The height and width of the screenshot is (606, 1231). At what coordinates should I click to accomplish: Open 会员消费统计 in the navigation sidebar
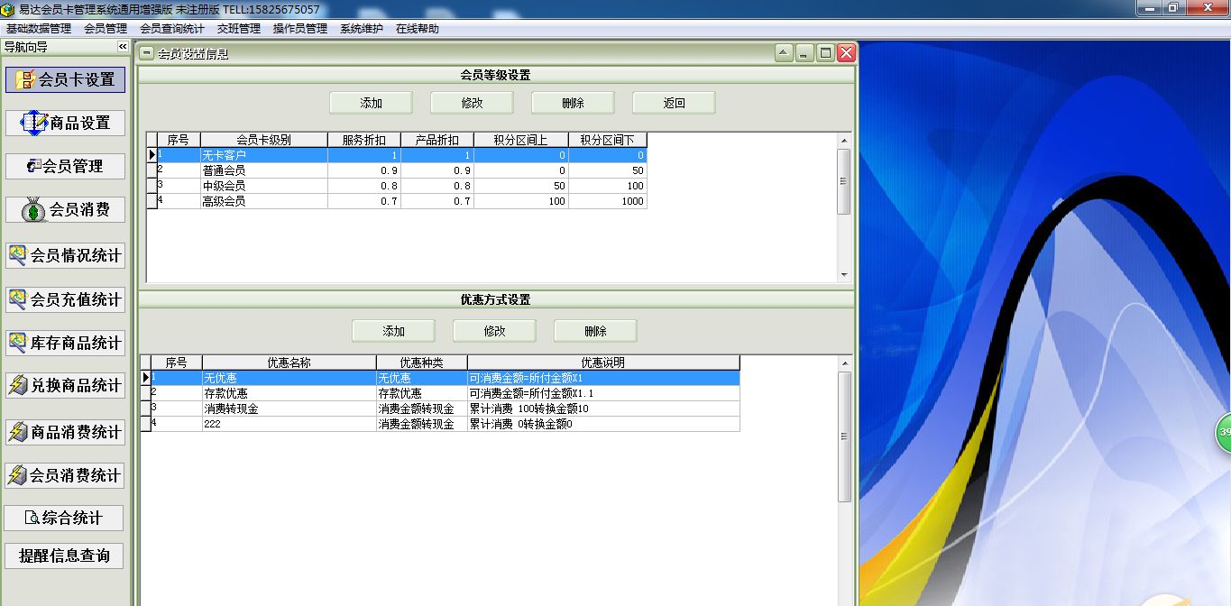pos(65,474)
